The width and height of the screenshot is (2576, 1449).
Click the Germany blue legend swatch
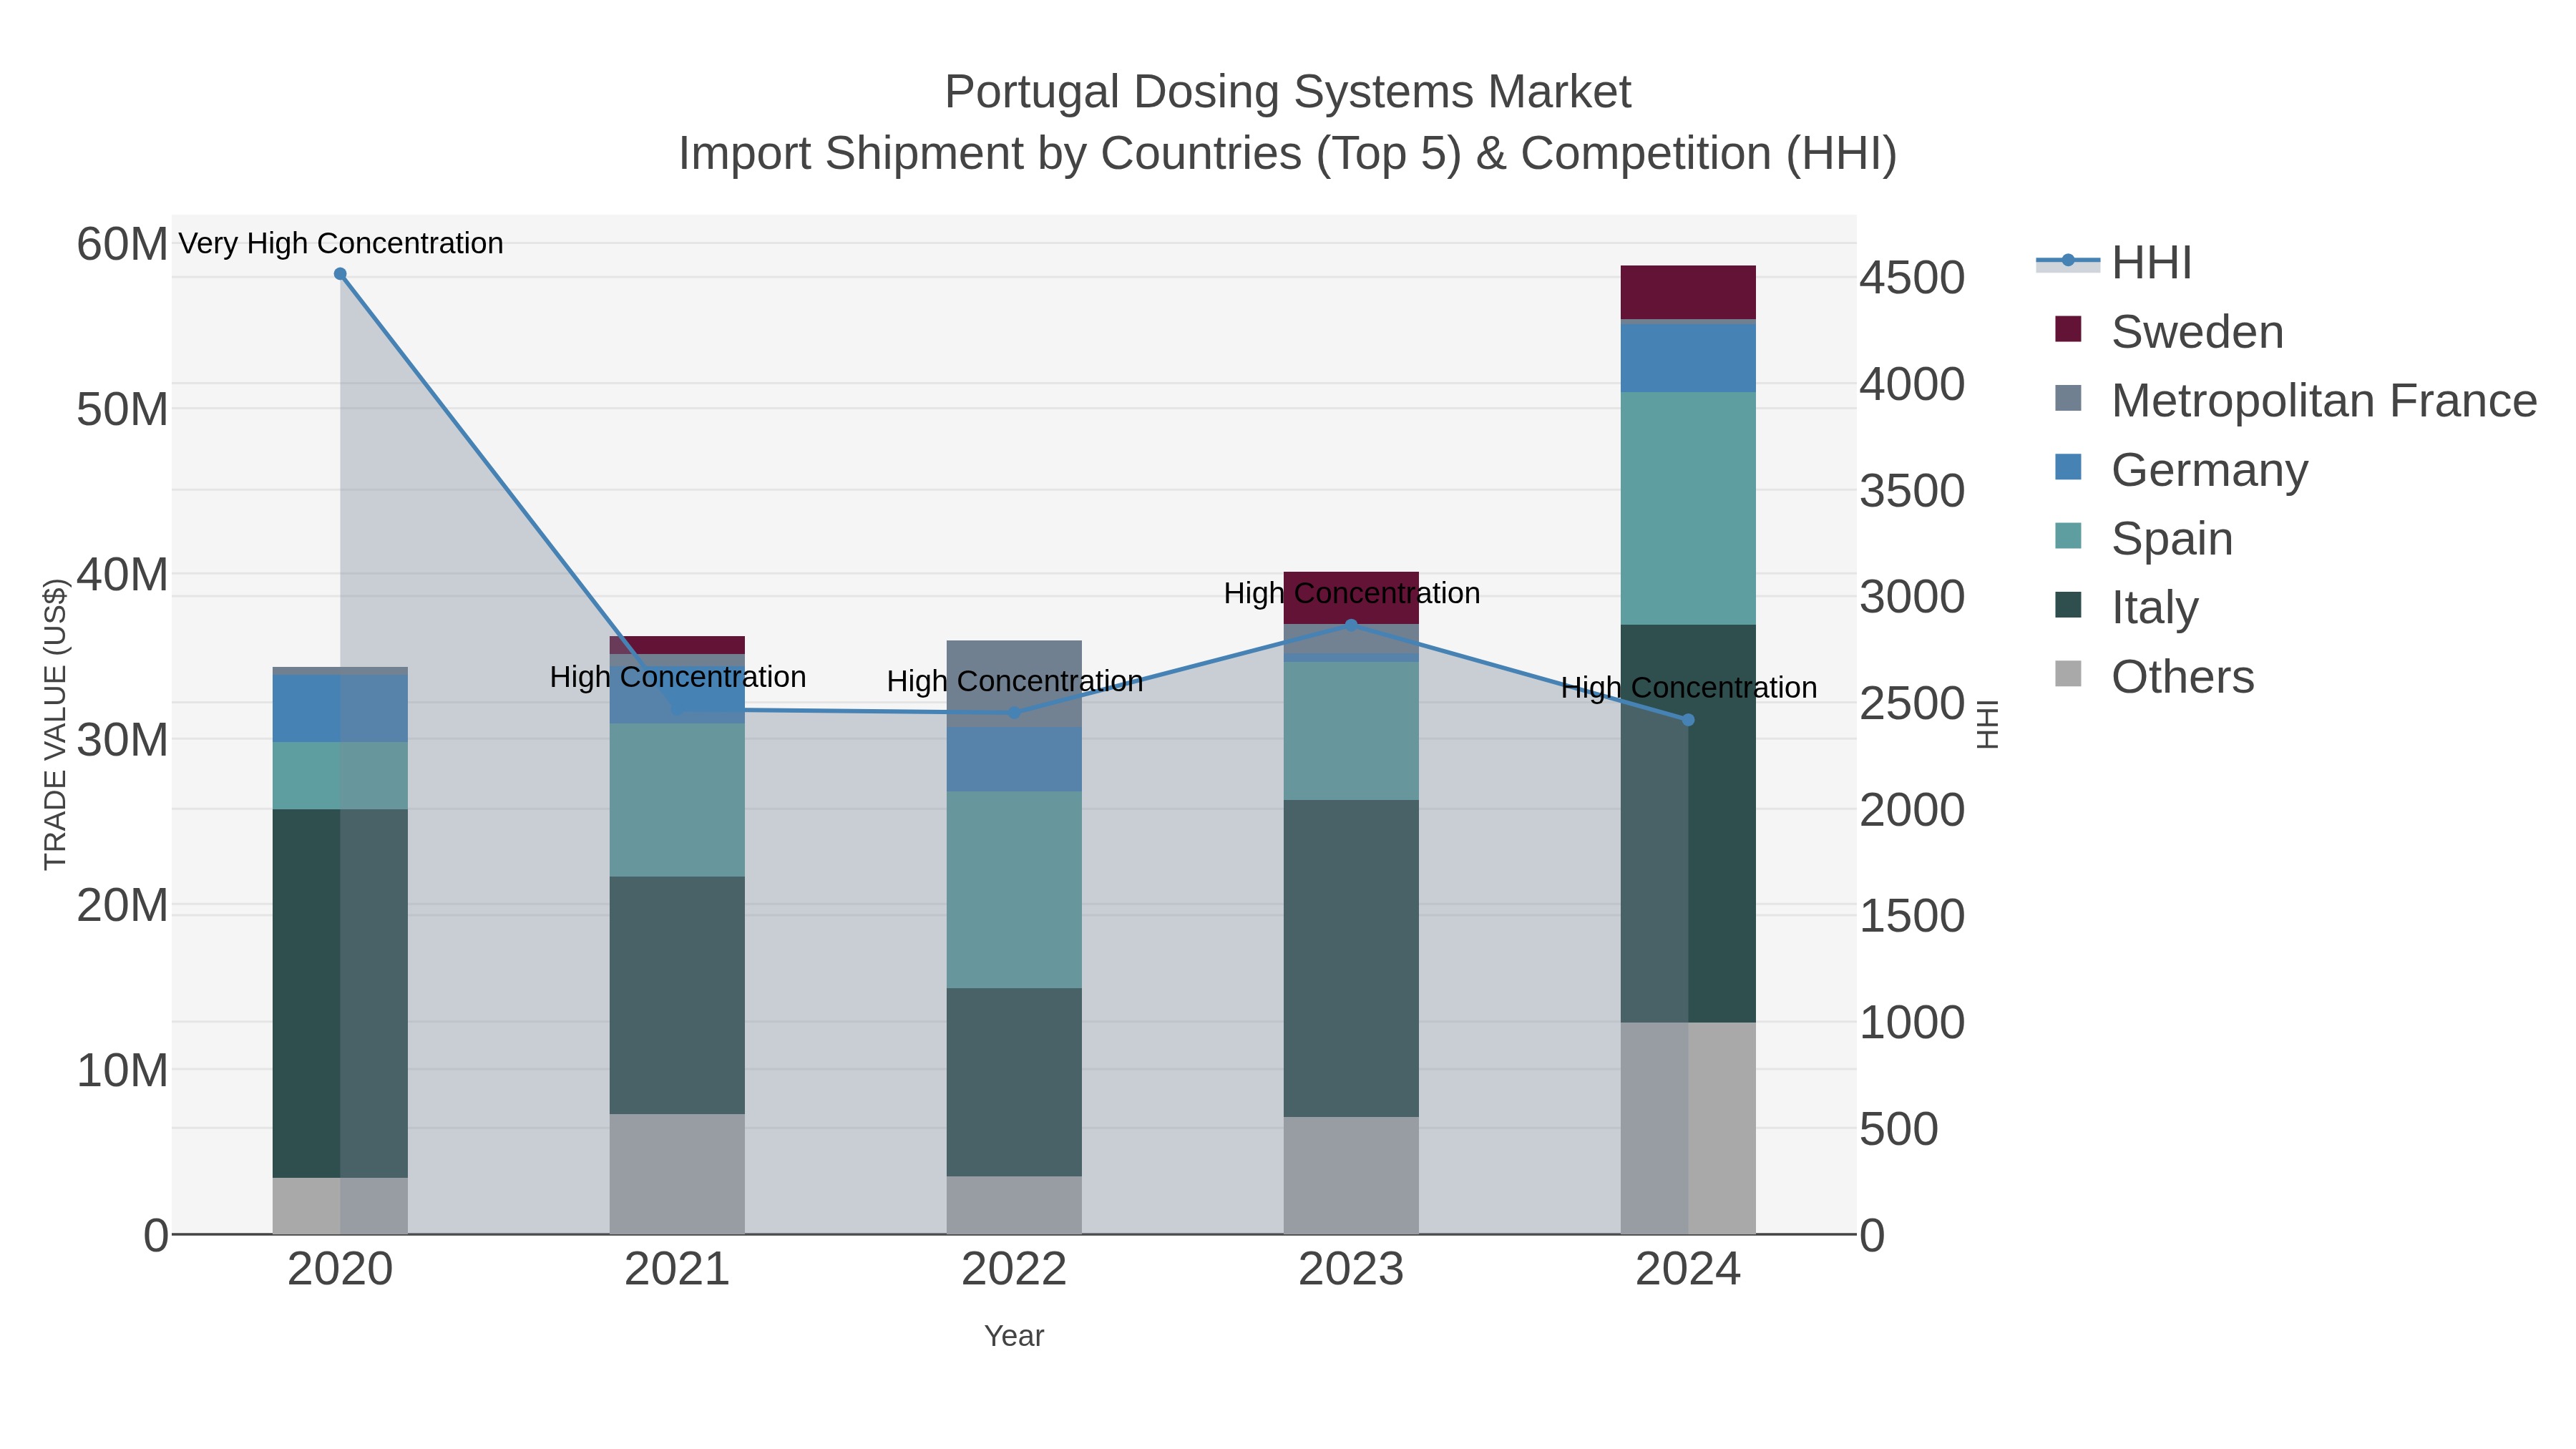click(2068, 467)
